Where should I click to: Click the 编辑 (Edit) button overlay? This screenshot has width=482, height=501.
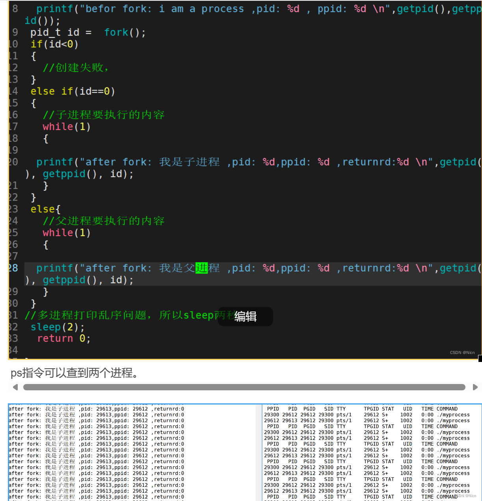[245, 316]
